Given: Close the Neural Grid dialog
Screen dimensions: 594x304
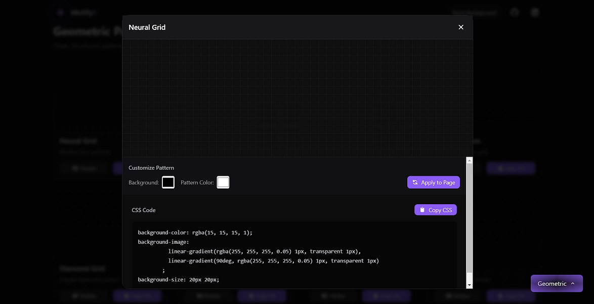Looking at the screenshot, I should coord(460,27).
